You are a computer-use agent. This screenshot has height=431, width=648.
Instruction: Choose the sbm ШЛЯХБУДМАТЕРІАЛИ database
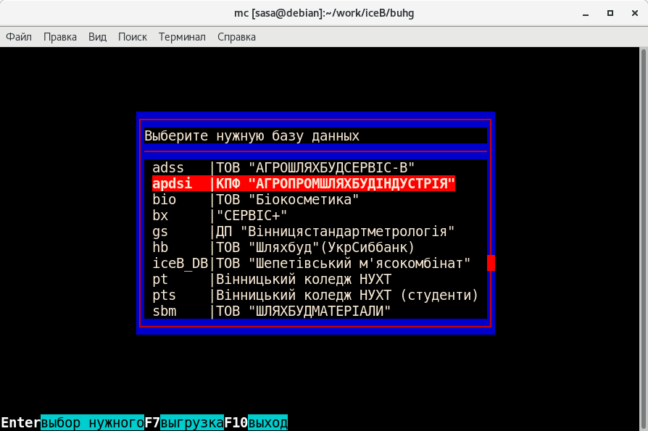[x=271, y=311]
